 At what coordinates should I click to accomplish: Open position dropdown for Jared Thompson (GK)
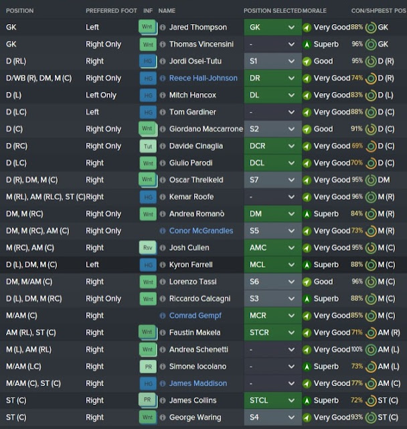click(273, 27)
